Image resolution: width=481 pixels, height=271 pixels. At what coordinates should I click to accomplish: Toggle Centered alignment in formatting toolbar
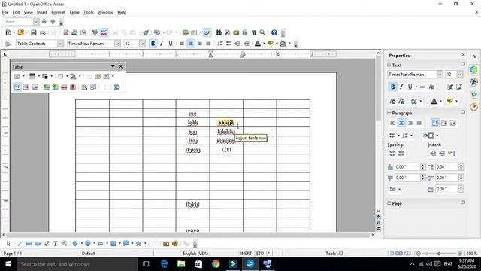coord(191,44)
